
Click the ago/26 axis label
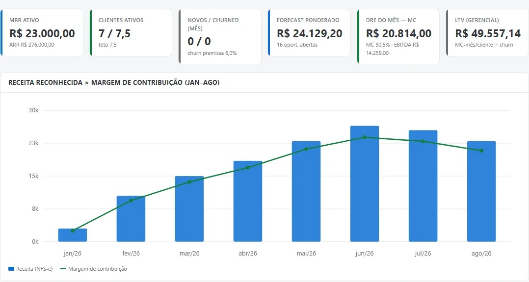481,254
